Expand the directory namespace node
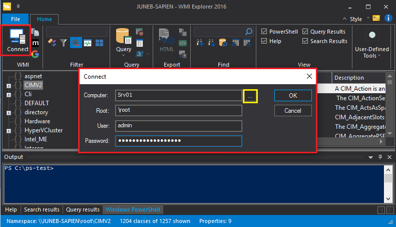Image resolution: width=396 pixels, height=227 pixels. coord(9,113)
